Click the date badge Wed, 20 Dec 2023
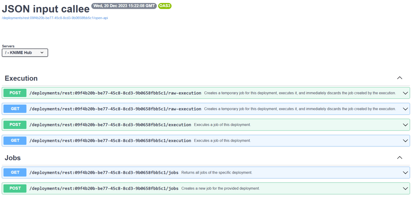Image resolution: width=412 pixels, height=197 pixels. click(x=124, y=6)
